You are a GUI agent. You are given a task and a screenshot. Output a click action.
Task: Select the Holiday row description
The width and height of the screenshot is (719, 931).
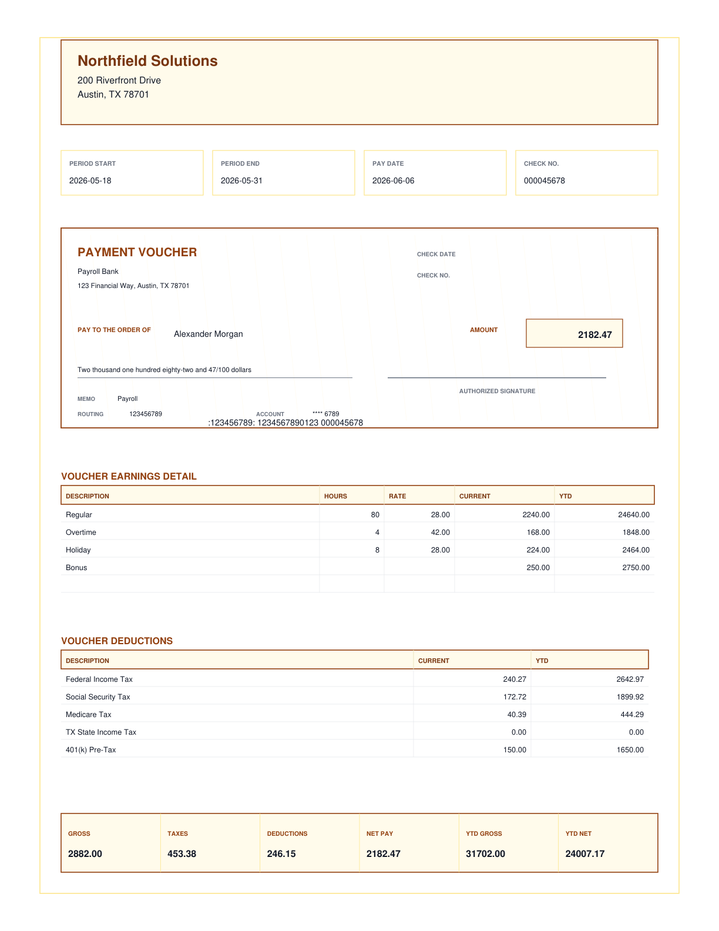[x=79, y=550]
